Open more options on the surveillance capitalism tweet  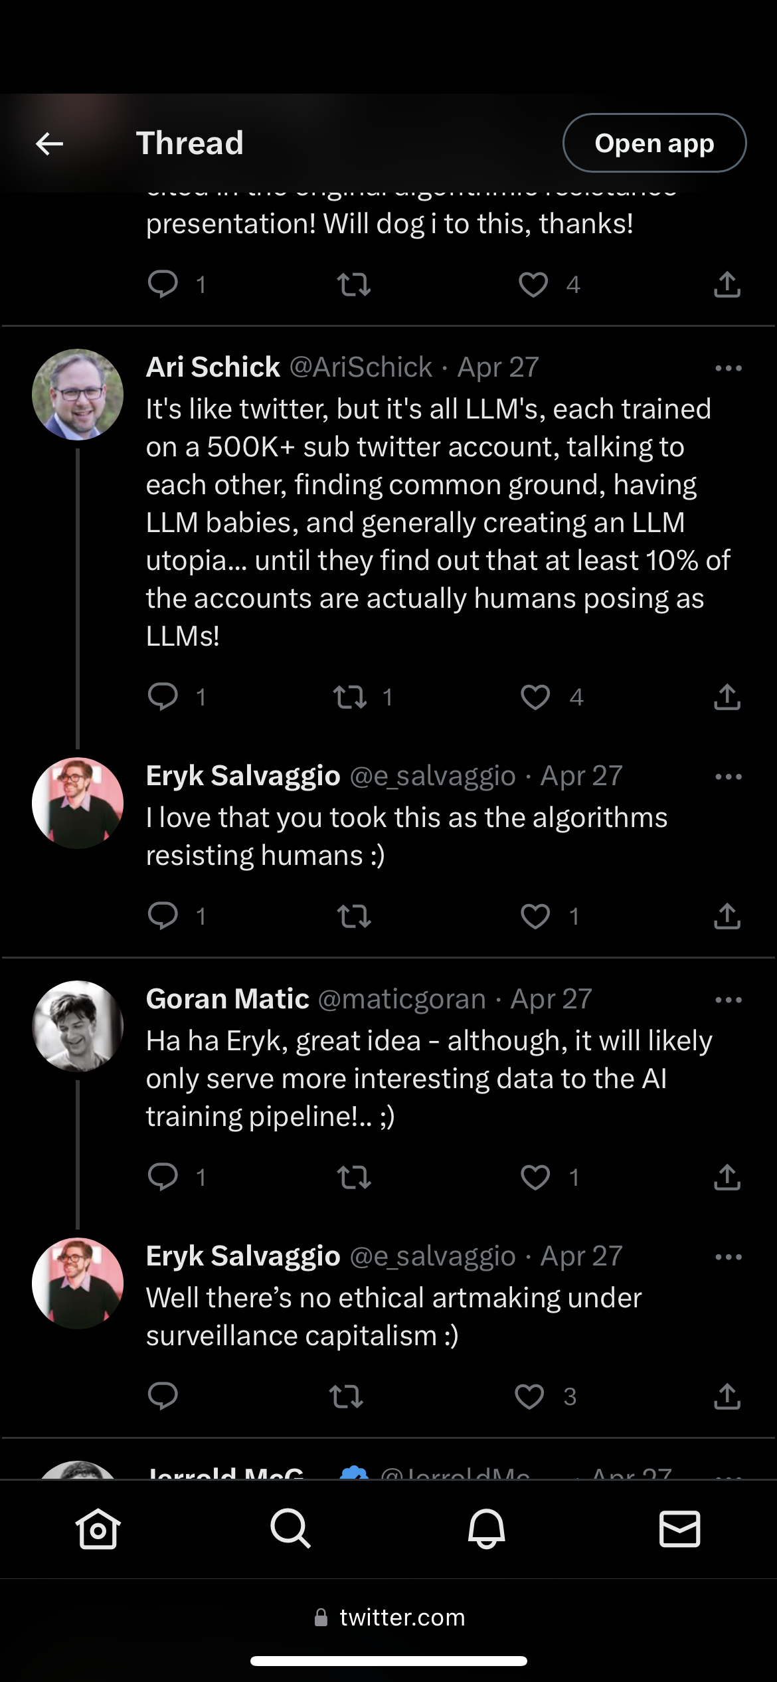[x=729, y=1257]
